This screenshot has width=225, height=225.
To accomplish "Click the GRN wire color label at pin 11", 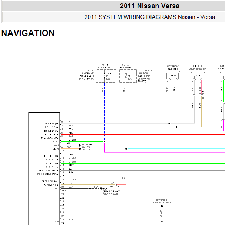I will [71, 154].
